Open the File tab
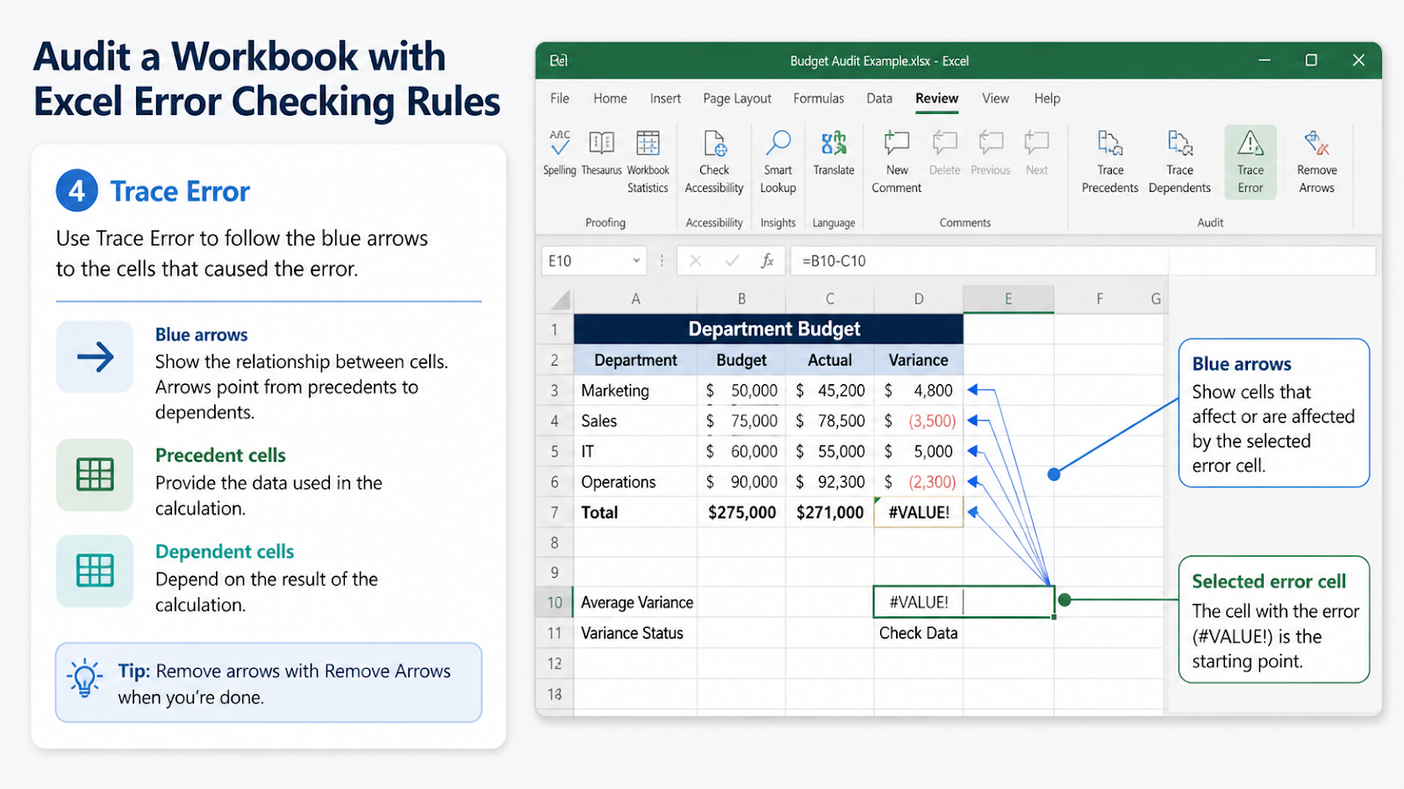 [560, 98]
